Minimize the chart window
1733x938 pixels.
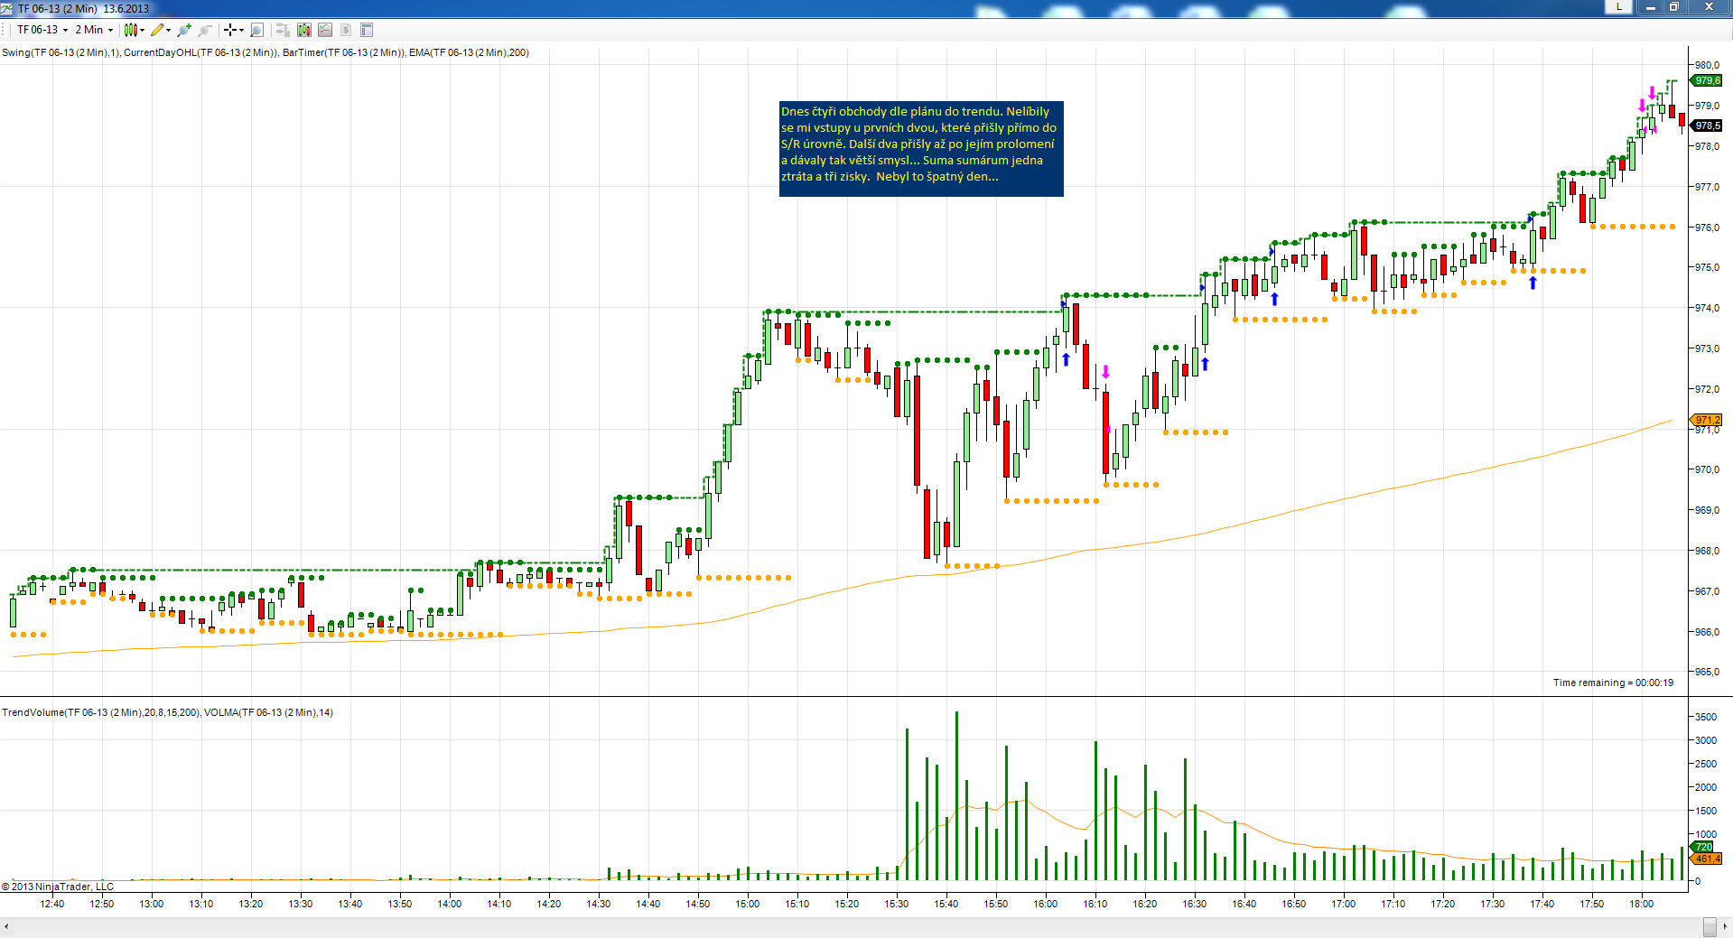click(x=1650, y=6)
